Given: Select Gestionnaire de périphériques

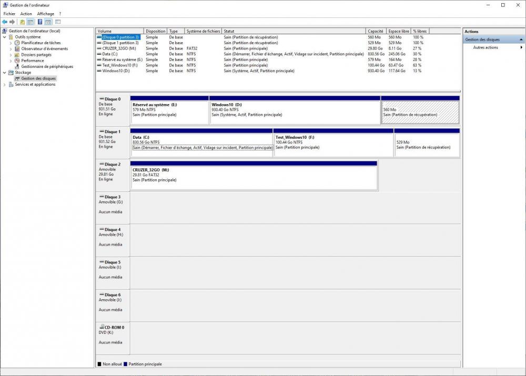Looking at the screenshot, I should pyautogui.click(x=47, y=67).
